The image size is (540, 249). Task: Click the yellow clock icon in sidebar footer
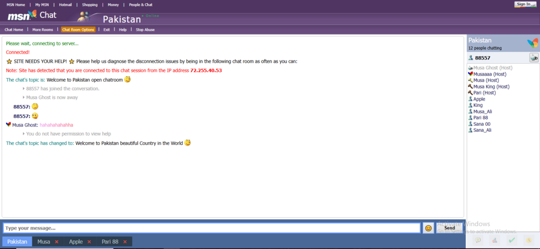click(528, 240)
